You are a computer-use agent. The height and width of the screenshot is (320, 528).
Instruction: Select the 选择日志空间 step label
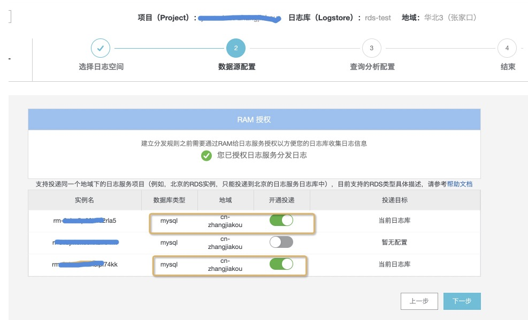pos(101,67)
